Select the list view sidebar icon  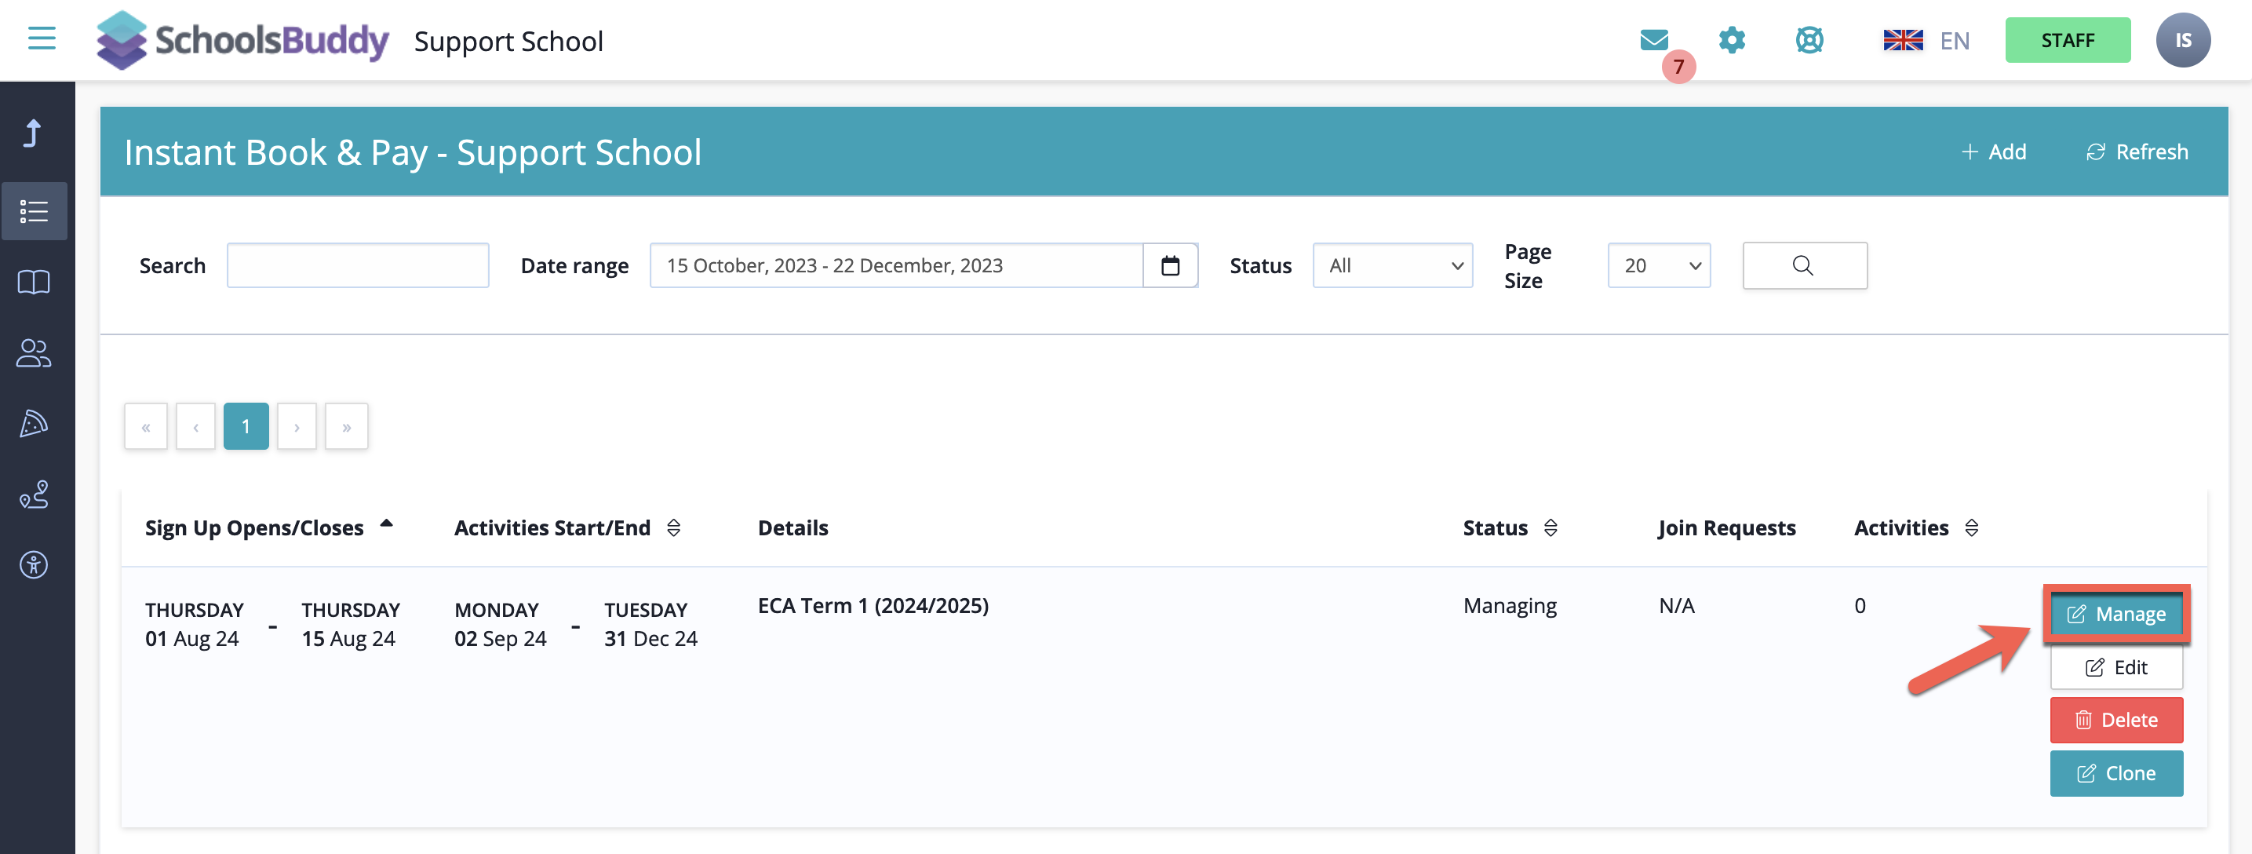34,211
